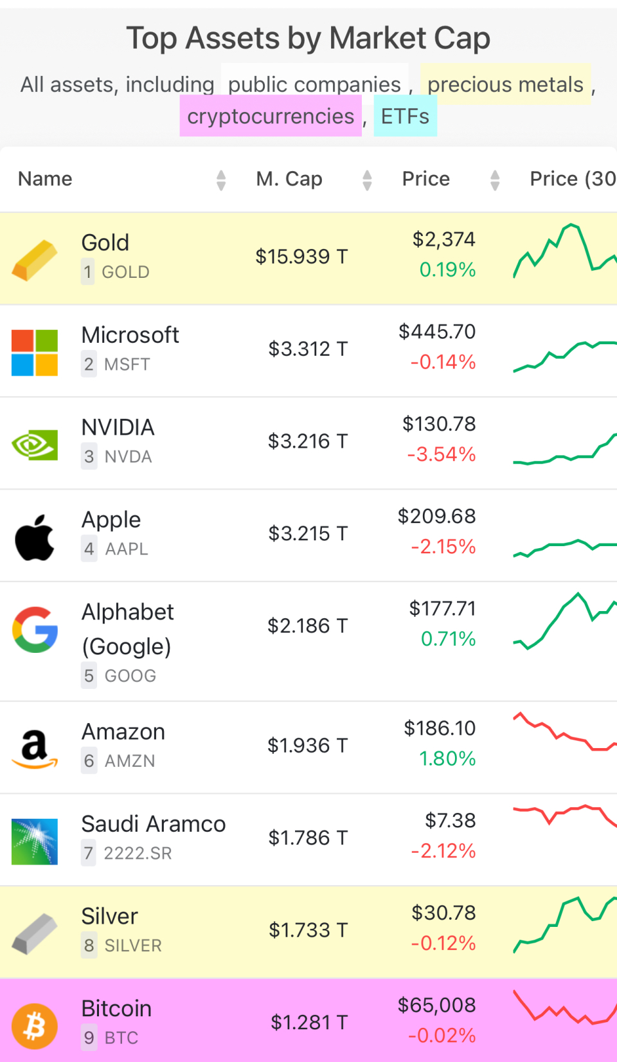
Task: Click the NVIDIA logo icon
Action: [35, 444]
